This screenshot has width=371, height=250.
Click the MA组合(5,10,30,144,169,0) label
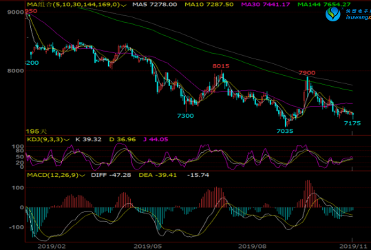click(74, 4)
